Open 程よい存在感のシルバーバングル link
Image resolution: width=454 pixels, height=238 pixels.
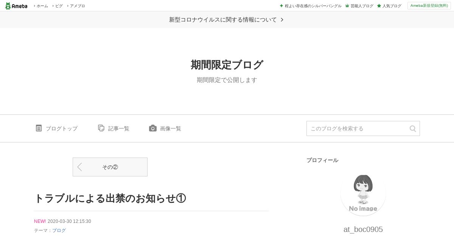313,6
